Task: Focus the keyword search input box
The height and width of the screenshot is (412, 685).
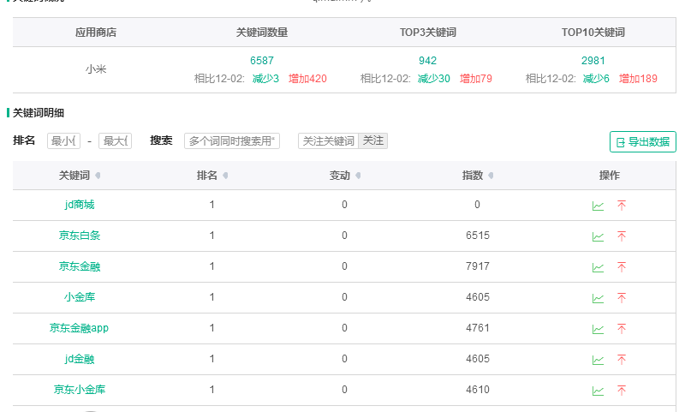Action: [x=232, y=140]
